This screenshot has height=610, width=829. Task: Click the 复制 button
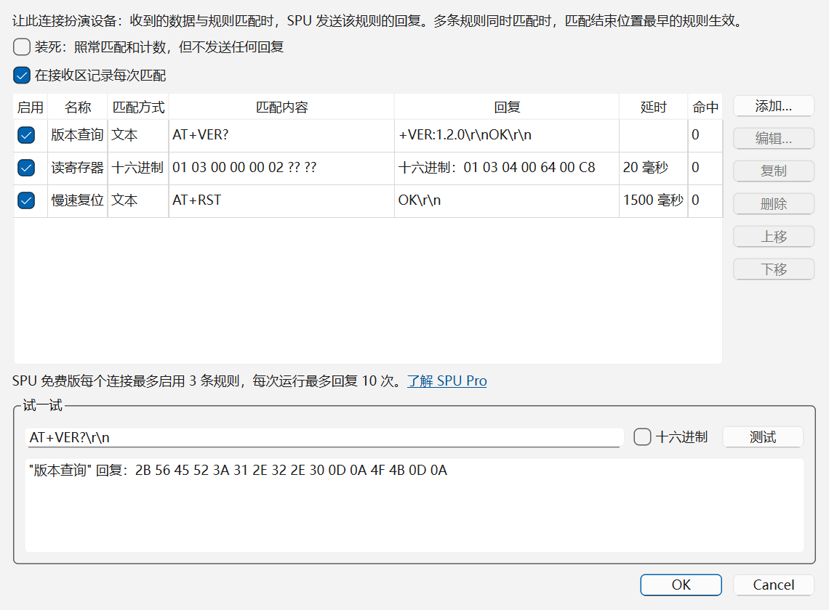pos(774,171)
